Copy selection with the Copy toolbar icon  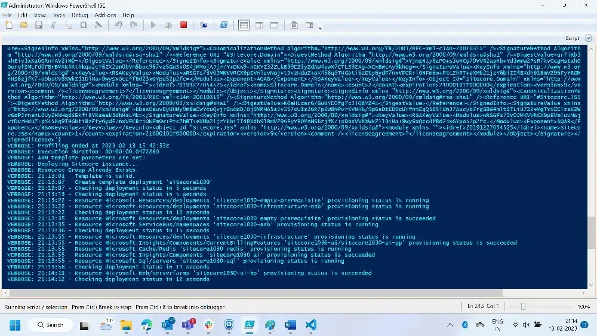coord(68,25)
